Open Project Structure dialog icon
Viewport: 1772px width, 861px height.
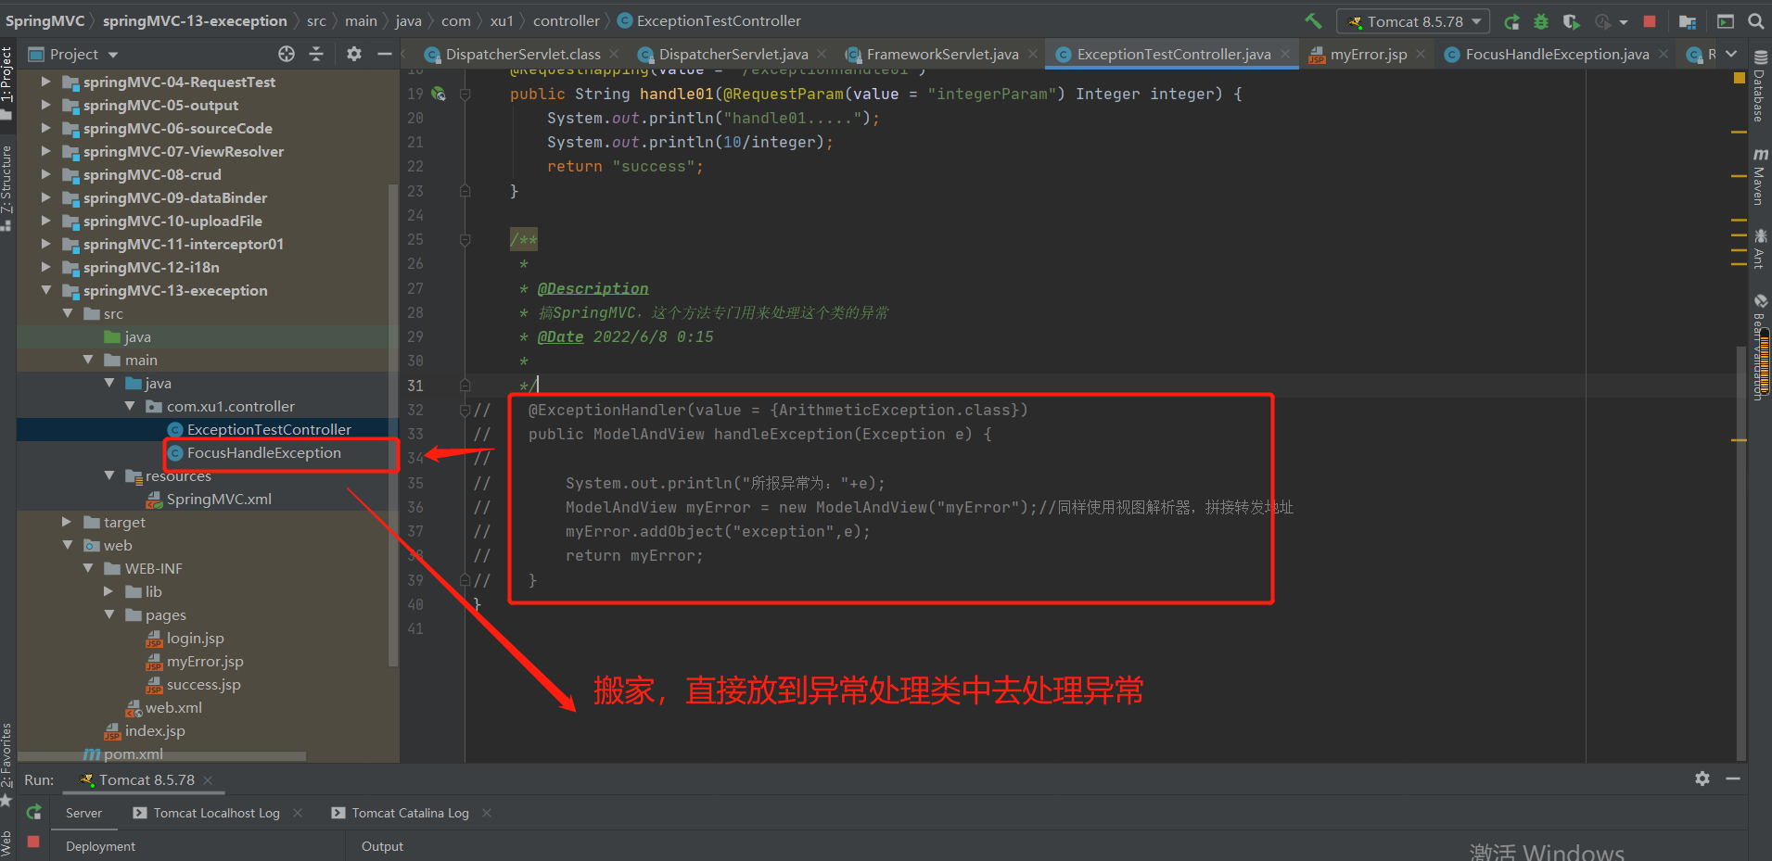[1688, 21]
